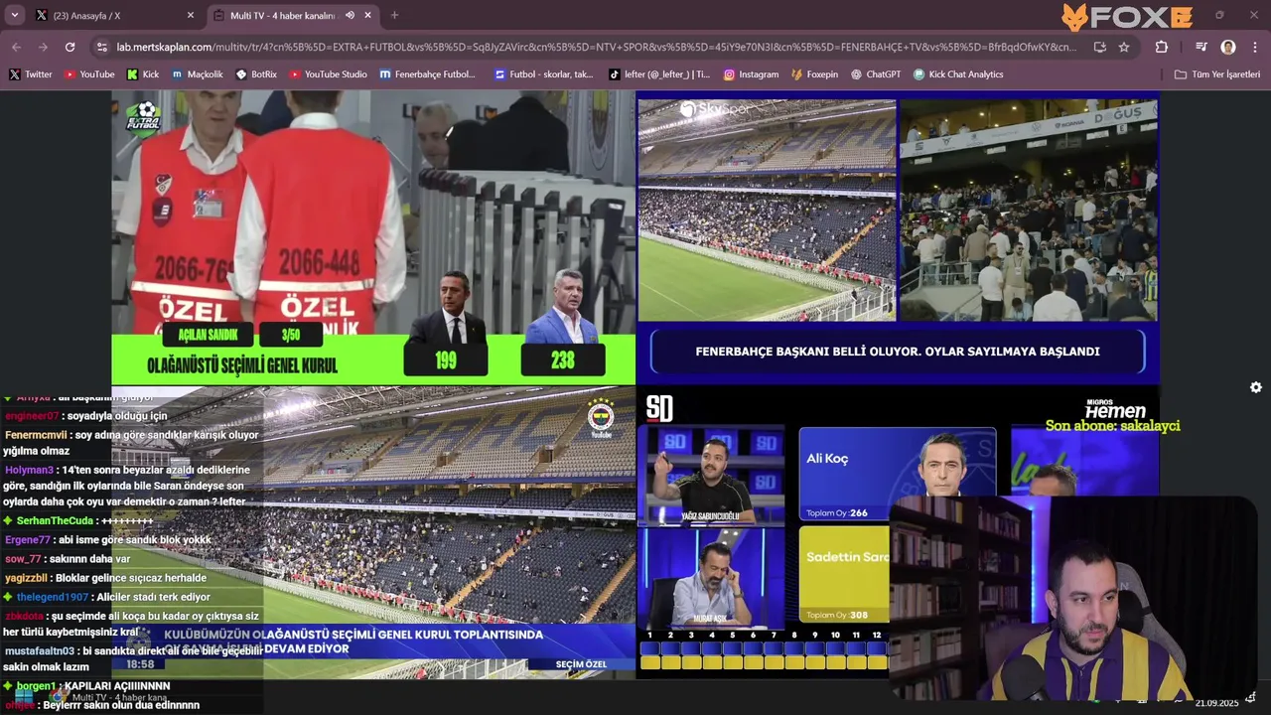Click the Sky Spor stream video
Viewport: 1271px width, 715px height.
pos(898,238)
